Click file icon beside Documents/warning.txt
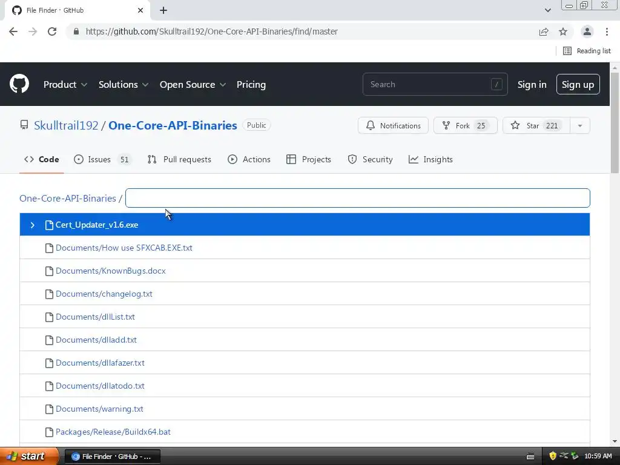Viewport: 620px width, 465px height. click(x=49, y=409)
